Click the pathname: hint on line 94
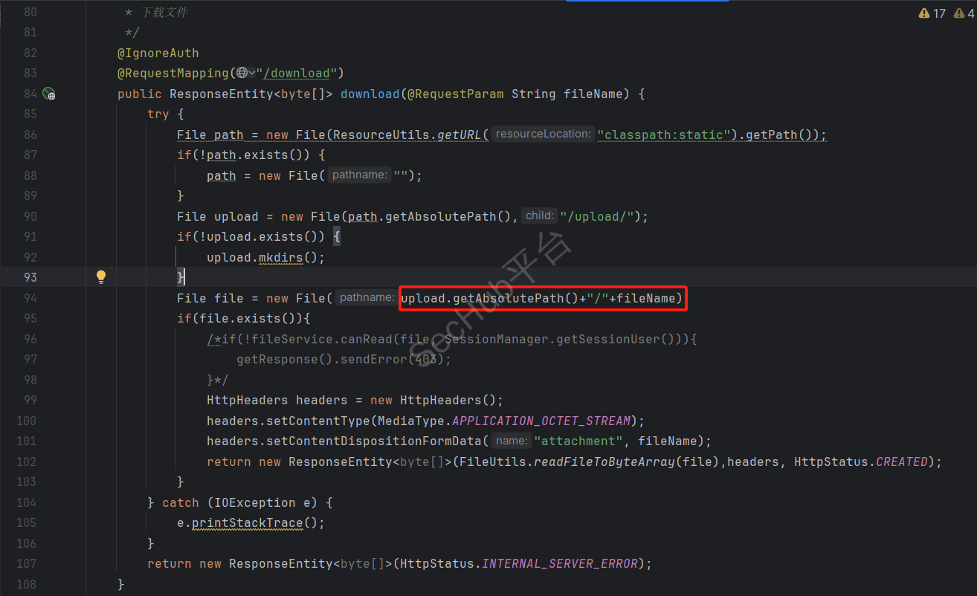This screenshot has width=977, height=596. point(366,298)
